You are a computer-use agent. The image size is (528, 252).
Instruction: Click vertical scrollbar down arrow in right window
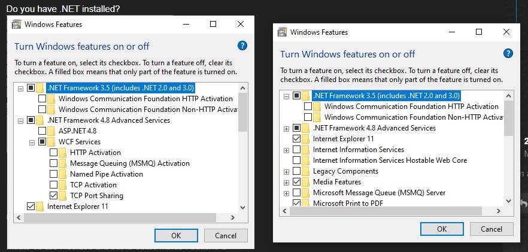508,201
